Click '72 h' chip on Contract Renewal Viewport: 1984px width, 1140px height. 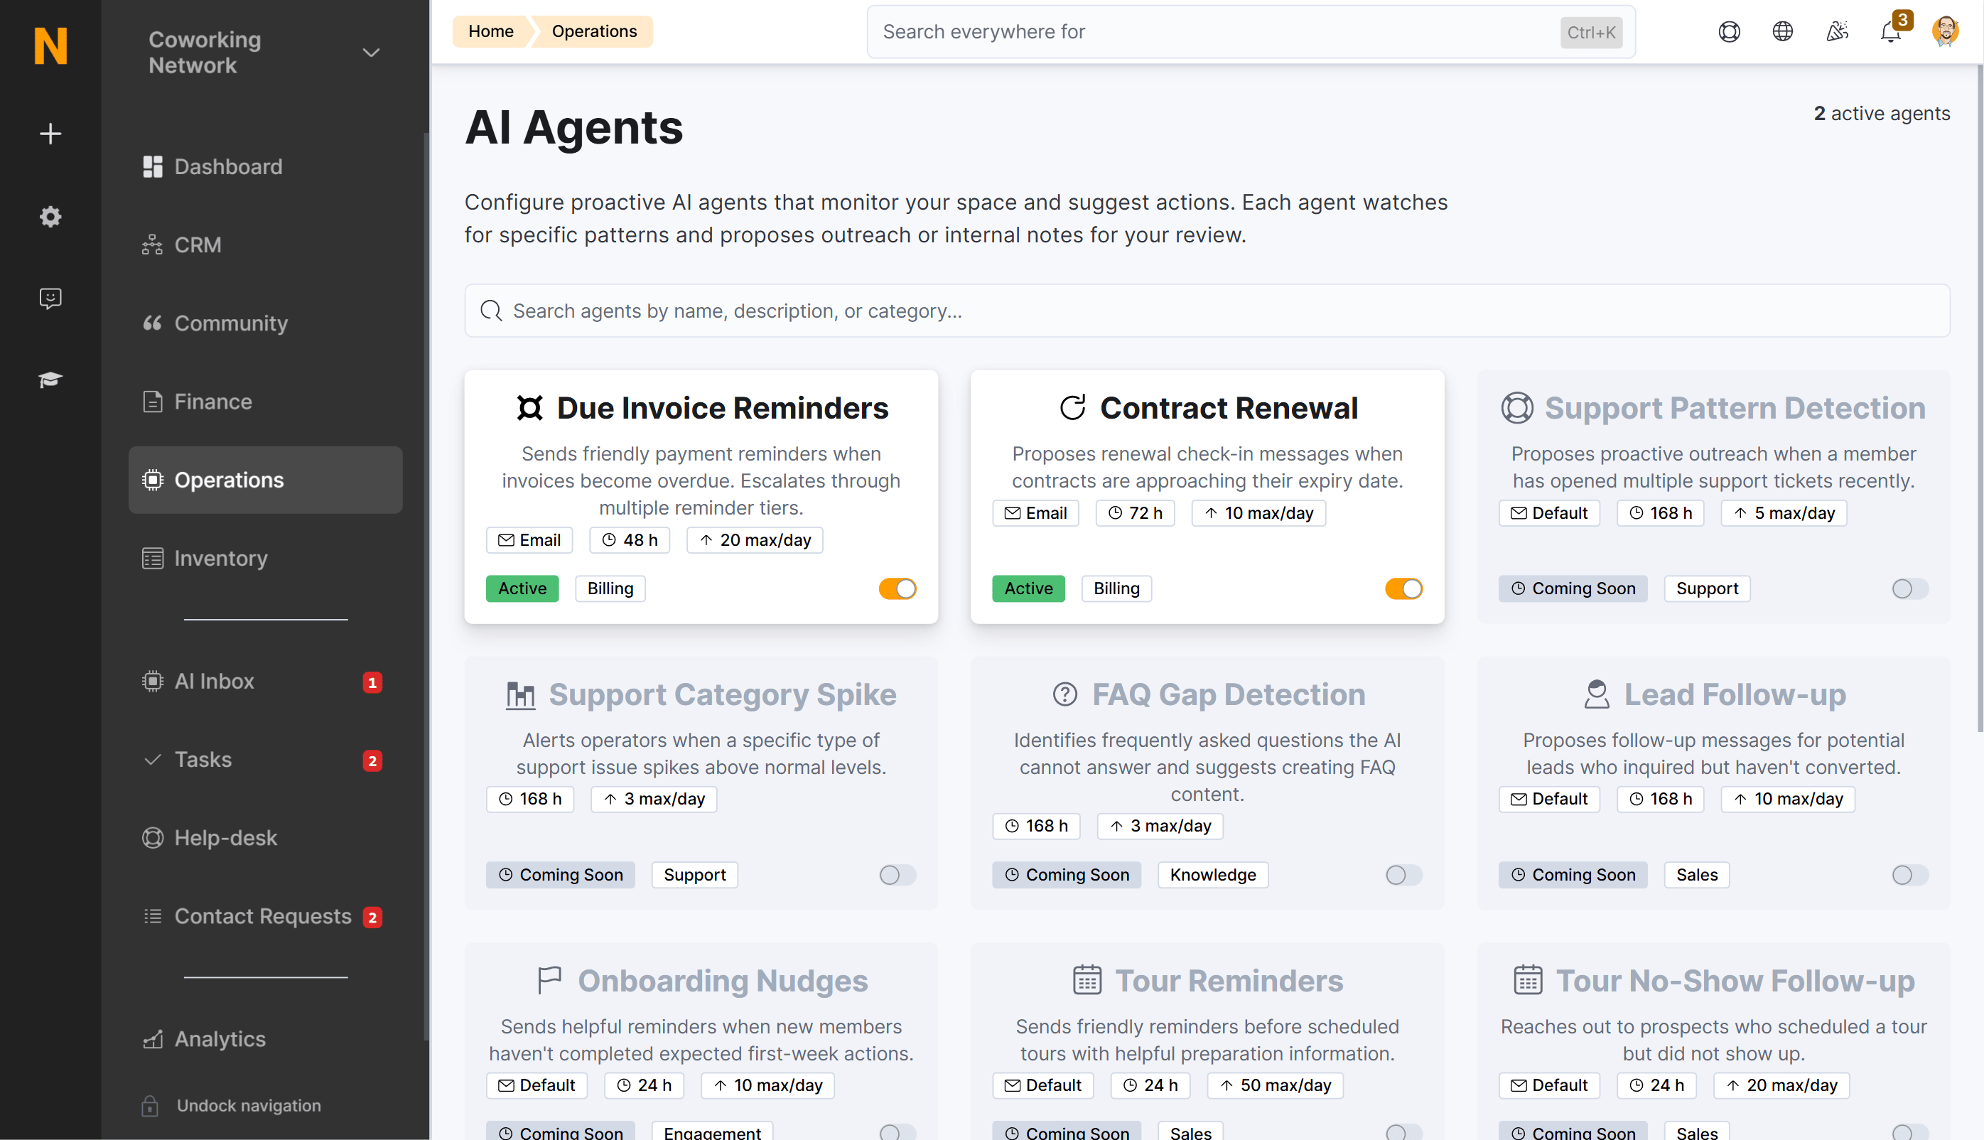pyautogui.click(x=1136, y=514)
